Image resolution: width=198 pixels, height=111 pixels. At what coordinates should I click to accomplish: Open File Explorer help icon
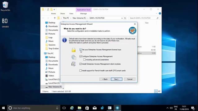[160, 14]
